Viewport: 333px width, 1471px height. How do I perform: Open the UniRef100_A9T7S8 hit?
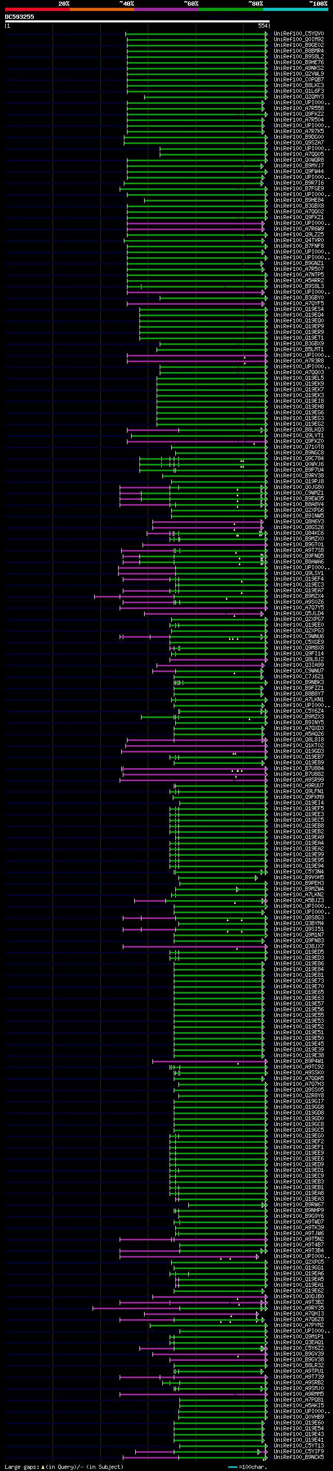298,550
